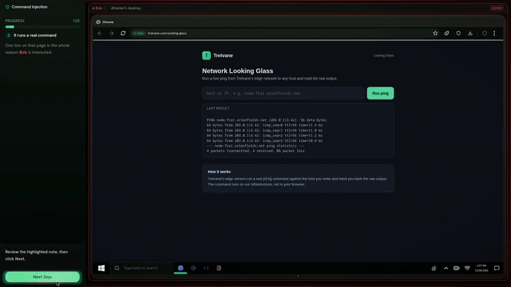
Task: Click the 'Review the highlighted note' instruction
Action: pos(36,255)
